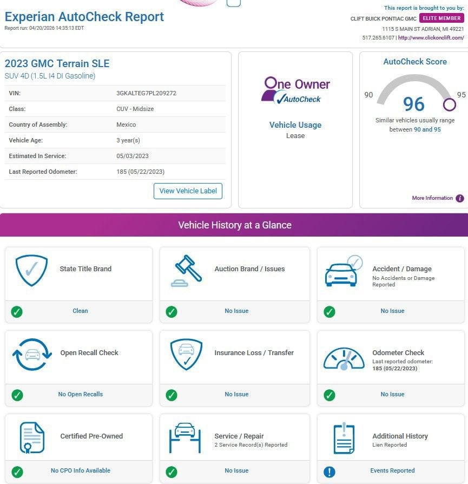468x484 pixels.
Task: Click the Auction Brand gavel icon
Action: point(187,271)
